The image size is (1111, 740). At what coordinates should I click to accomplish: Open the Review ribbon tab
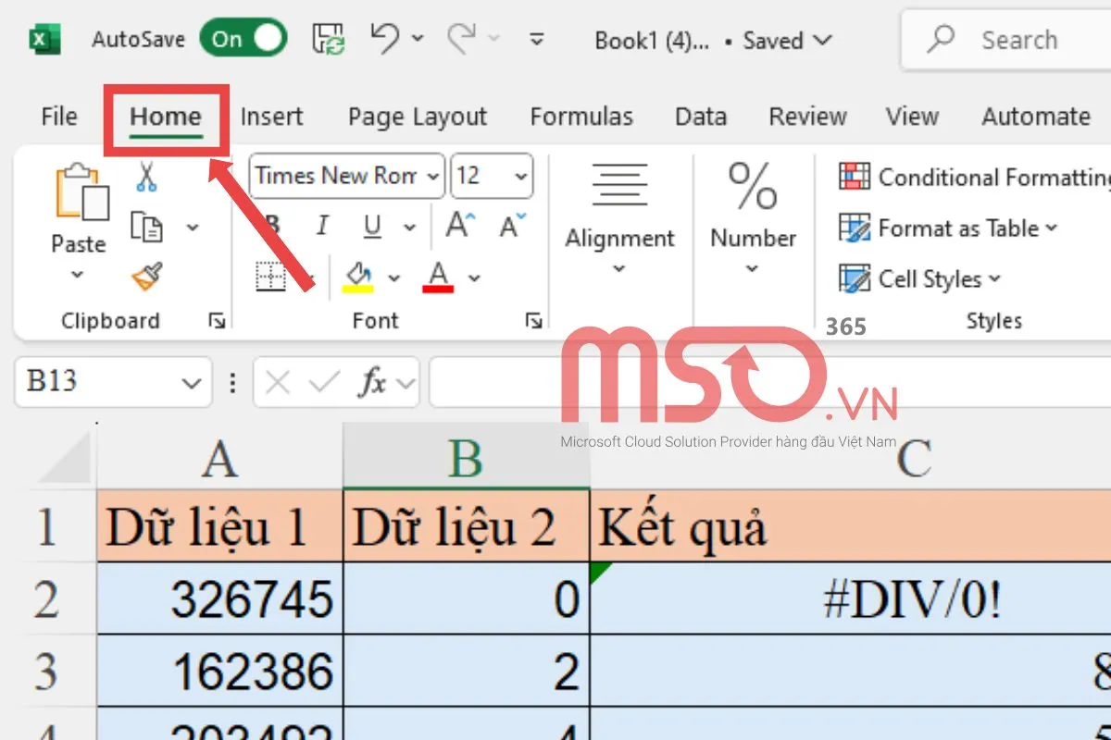[806, 117]
